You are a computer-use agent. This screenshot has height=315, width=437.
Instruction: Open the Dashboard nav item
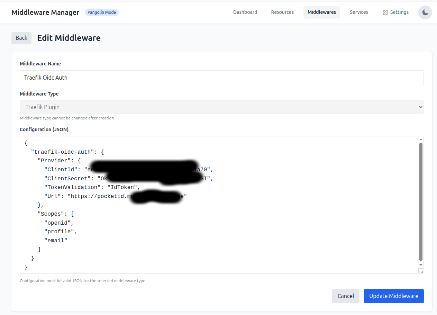point(245,12)
